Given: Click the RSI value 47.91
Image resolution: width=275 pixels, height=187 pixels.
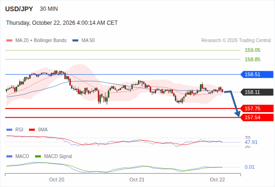Looking at the screenshot, I should 251,142.
